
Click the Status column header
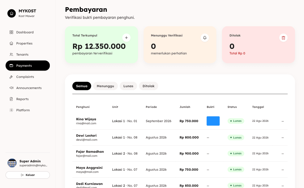click(x=232, y=107)
